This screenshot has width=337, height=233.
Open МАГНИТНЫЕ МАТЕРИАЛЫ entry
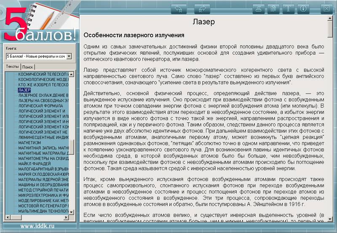[x=43, y=153]
